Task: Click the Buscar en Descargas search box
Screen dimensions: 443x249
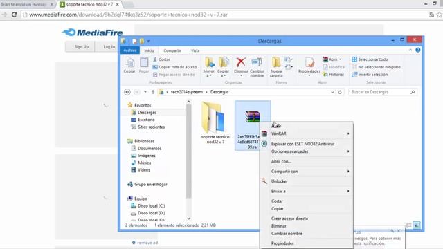Action: coord(383,92)
